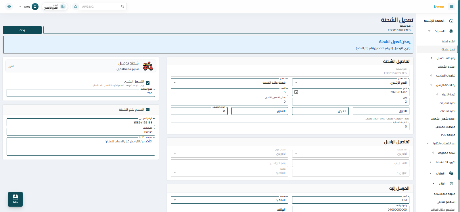Open the sender اختر حساب account dropdown
The image size is (460, 212).
tap(350, 154)
